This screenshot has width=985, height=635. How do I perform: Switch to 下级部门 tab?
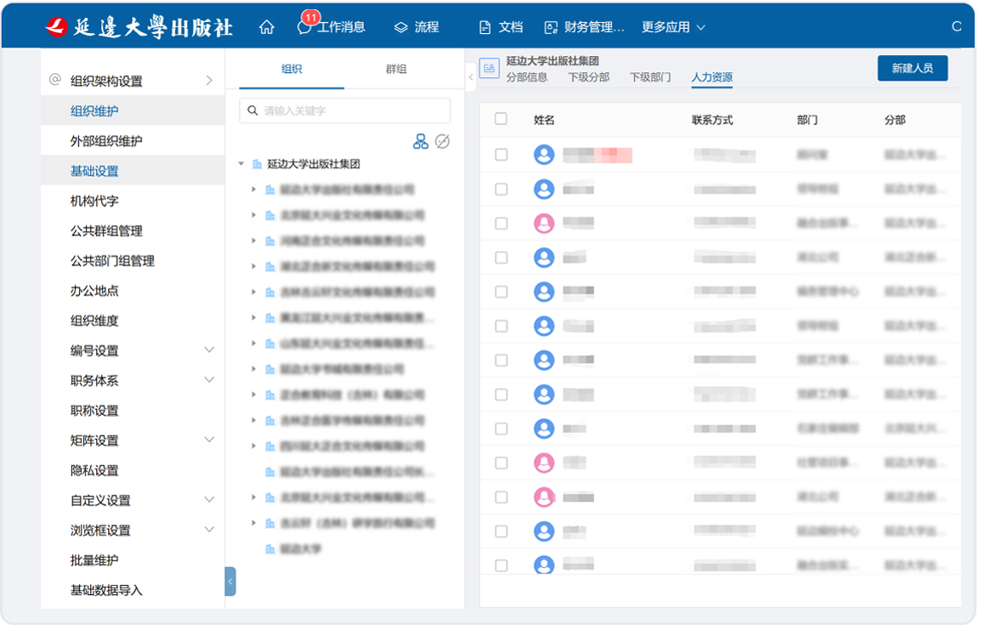click(650, 77)
